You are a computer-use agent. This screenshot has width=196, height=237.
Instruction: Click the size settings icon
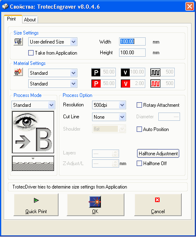coord(18,41)
